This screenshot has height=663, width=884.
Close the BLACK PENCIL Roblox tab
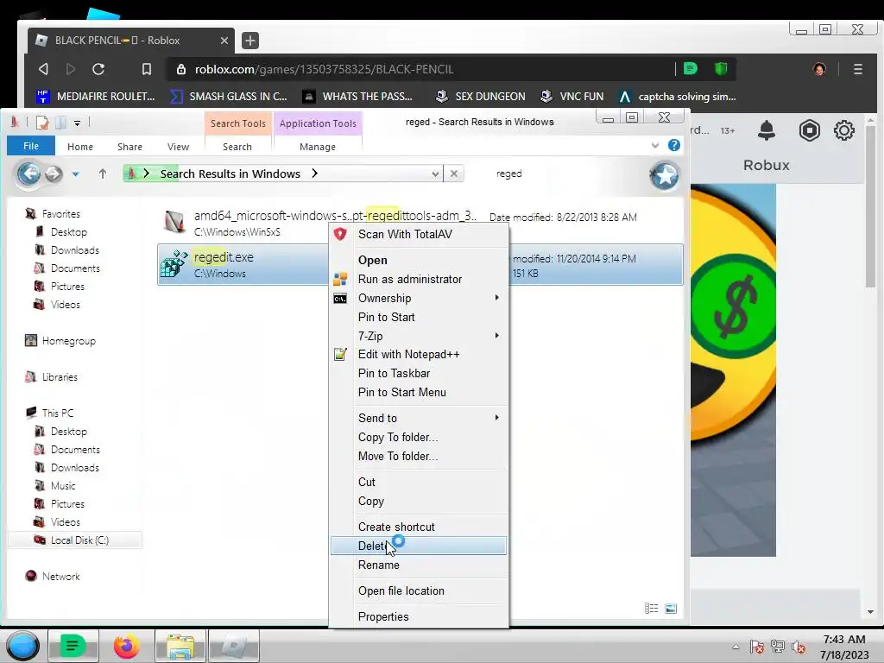pos(224,41)
